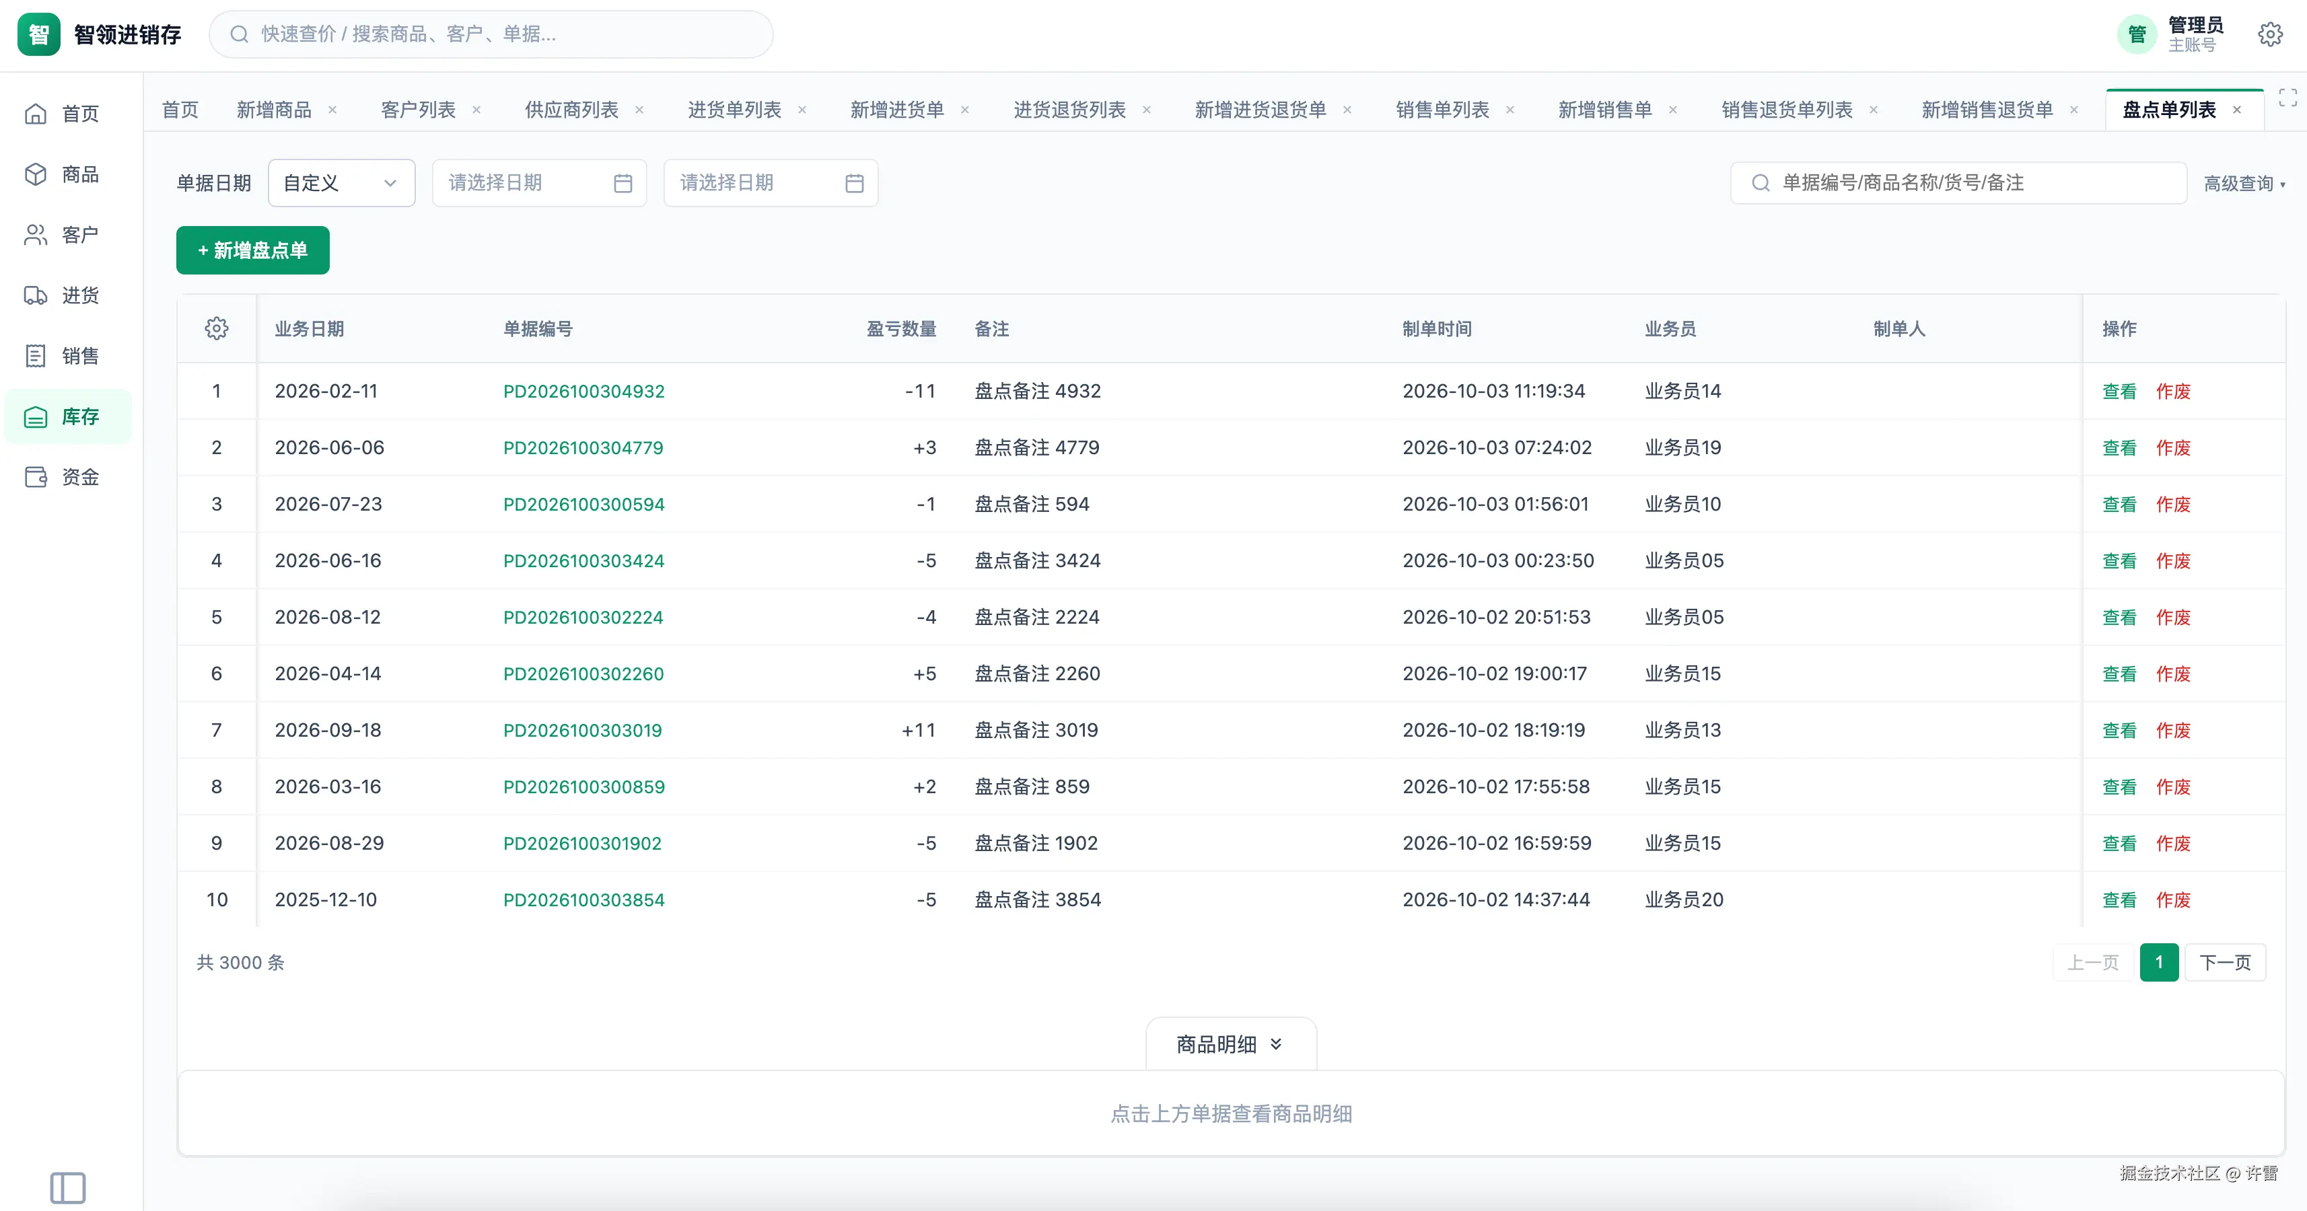The width and height of the screenshot is (2307, 1211).
Task: Click the 新增盘点单 button
Action: coord(252,251)
